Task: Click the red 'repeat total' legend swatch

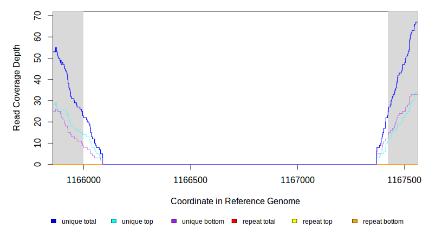Action: point(234,222)
